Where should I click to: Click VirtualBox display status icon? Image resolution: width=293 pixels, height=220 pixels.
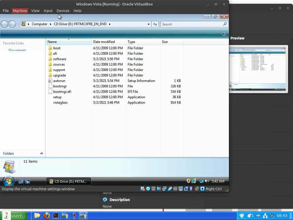(181, 188)
